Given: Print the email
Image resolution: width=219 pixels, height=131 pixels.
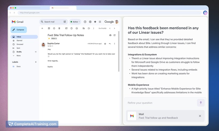Looking at the screenshot, I should [110, 35].
